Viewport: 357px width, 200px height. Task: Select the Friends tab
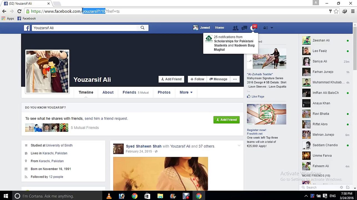click(136, 92)
